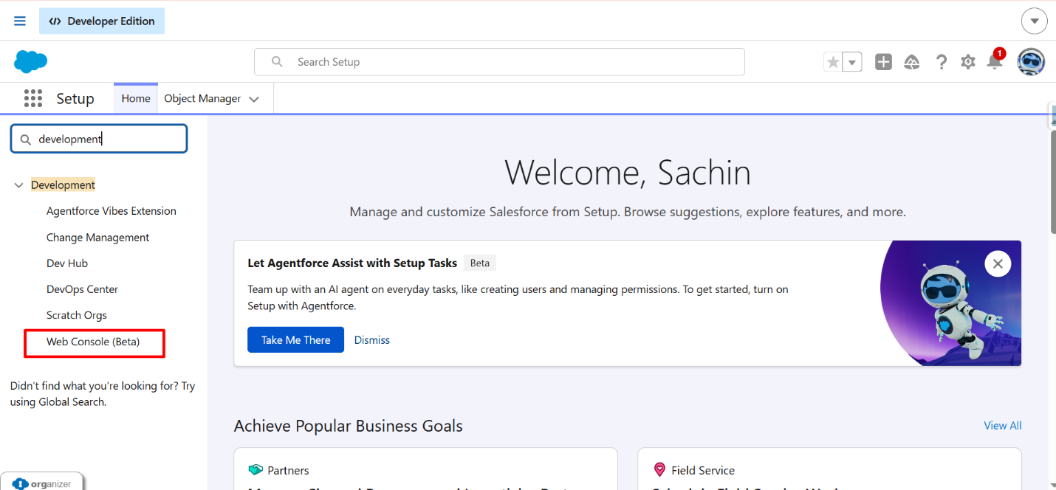Click the search magnifier in Quick Find

pos(26,139)
